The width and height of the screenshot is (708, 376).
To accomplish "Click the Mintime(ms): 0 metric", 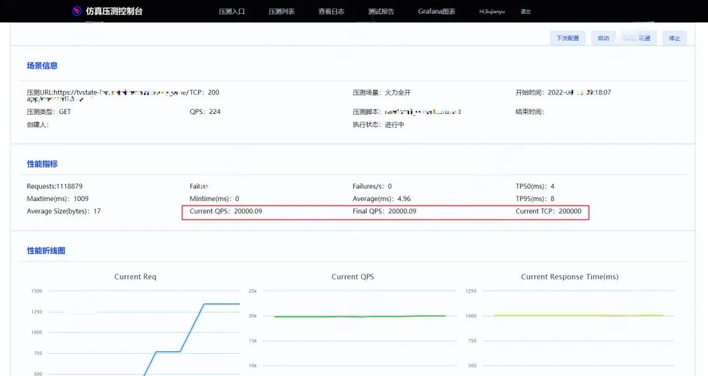I will click(x=214, y=198).
